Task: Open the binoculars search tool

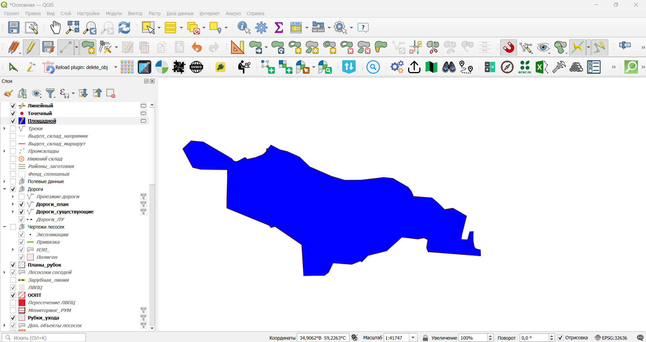Action: click(449, 67)
